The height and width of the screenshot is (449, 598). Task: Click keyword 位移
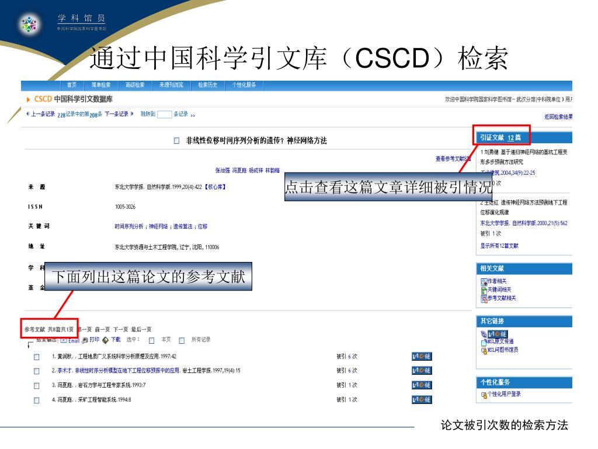tap(203, 226)
